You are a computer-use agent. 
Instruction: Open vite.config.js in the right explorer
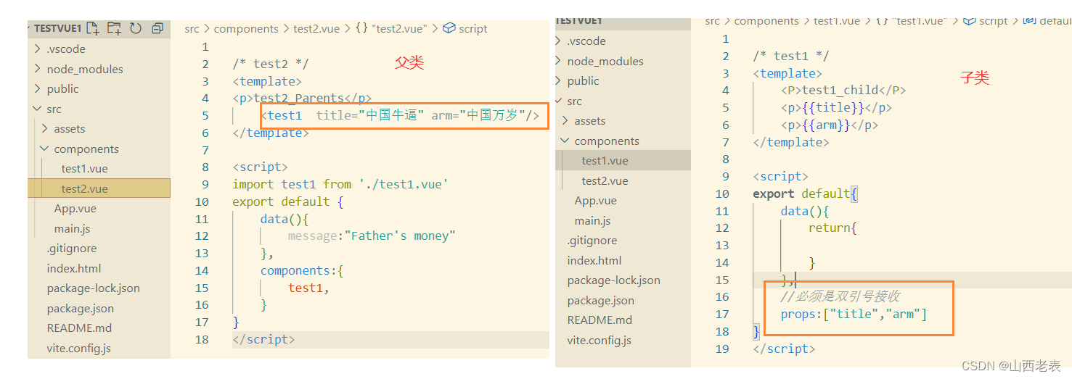click(x=599, y=341)
